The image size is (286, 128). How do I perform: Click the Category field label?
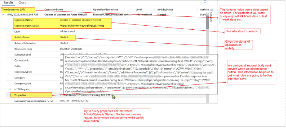pyautogui.click(x=19, y=78)
